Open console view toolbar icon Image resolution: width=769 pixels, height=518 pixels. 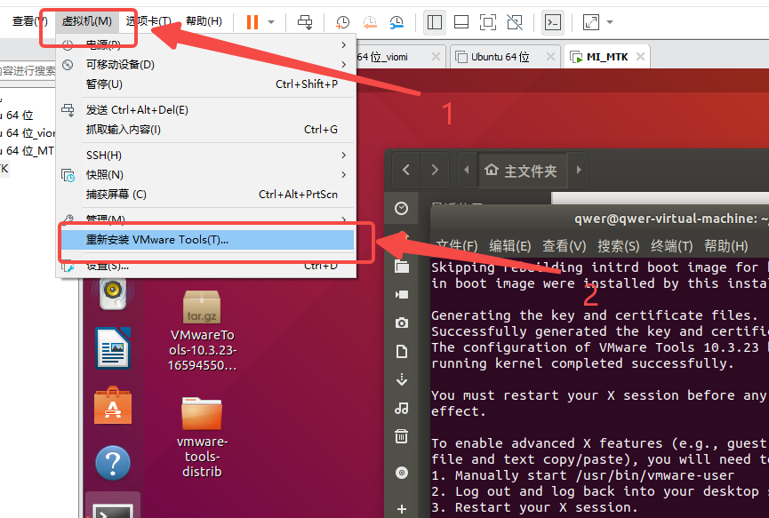(553, 22)
